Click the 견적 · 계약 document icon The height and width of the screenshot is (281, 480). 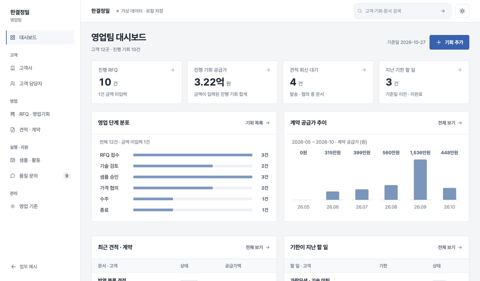click(x=13, y=130)
